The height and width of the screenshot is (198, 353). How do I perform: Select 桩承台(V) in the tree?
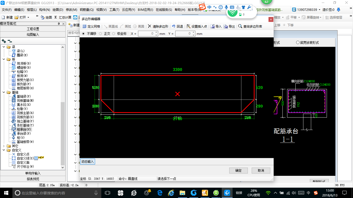(x=24, y=129)
